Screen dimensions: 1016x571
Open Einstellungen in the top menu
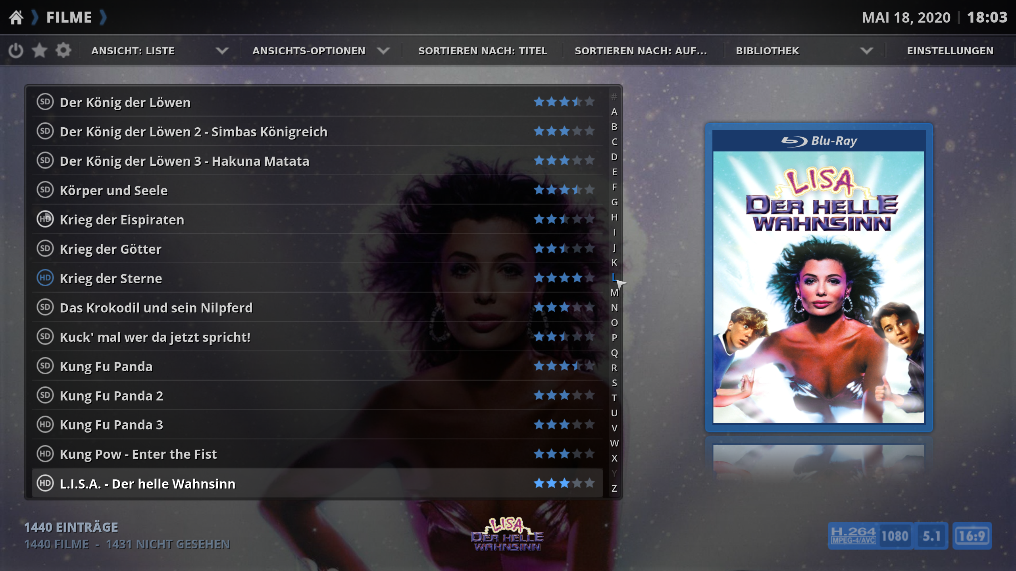coord(950,51)
